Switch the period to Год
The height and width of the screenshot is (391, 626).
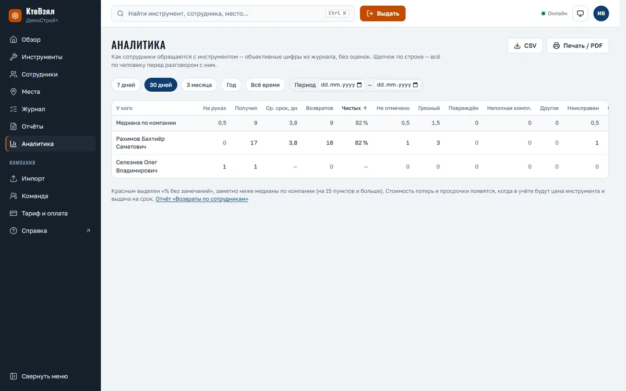click(x=231, y=85)
